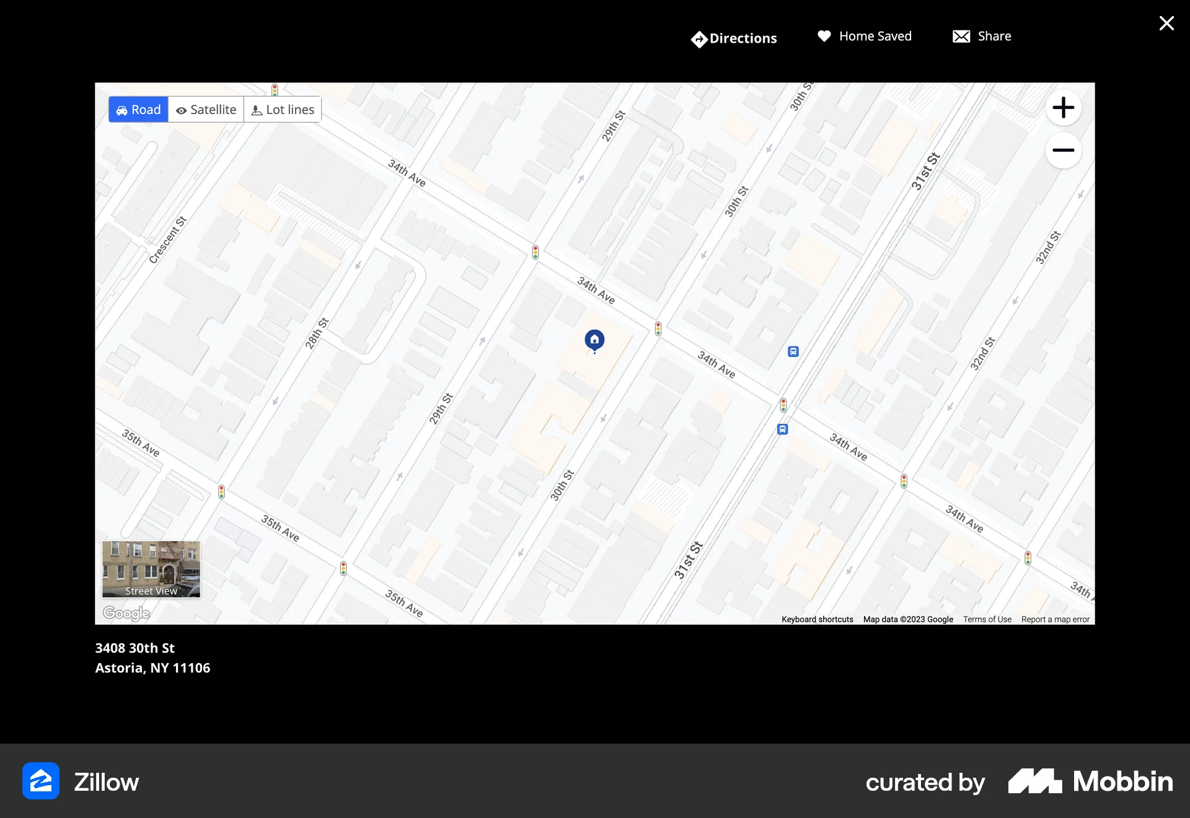1190x818 pixels.
Task: Click Report a map error
Action: pos(1055,619)
